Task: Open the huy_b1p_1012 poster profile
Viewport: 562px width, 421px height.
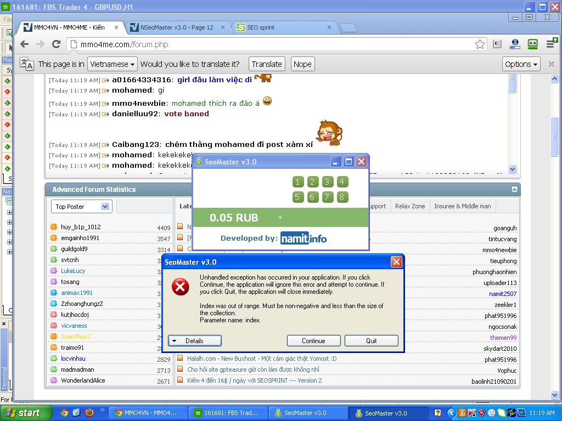Action: [81, 227]
